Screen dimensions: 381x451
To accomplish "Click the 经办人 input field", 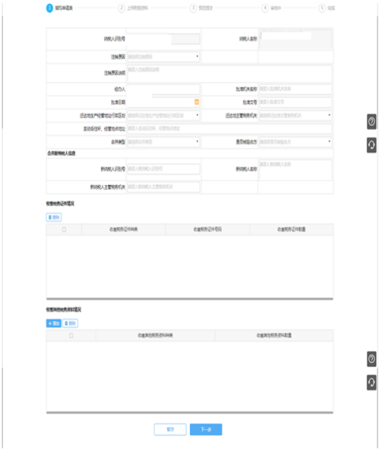I will [x=164, y=89].
